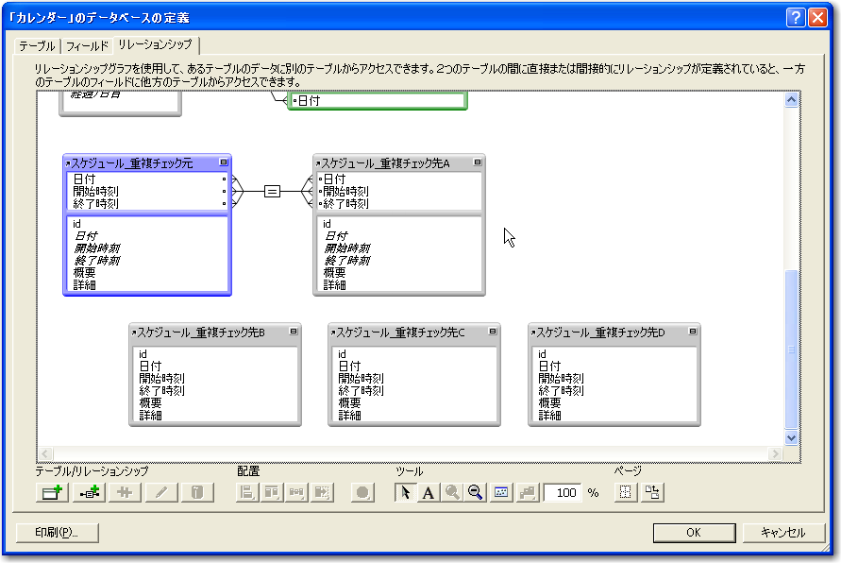This screenshot has width=841, height=563.
Task: Click the zoom out magnifier tool
Action: pyautogui.click(x=476, y=492)
